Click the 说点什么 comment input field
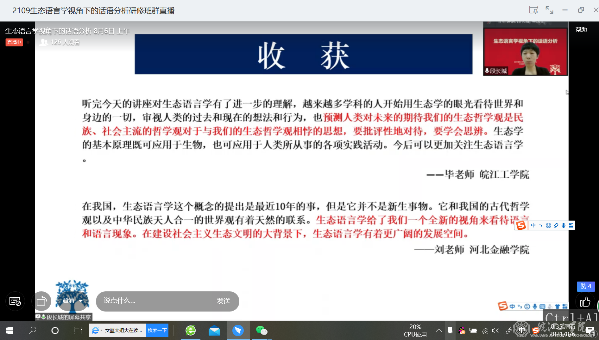This screenshot has height=340, width=599. click(x=155, y=301)
